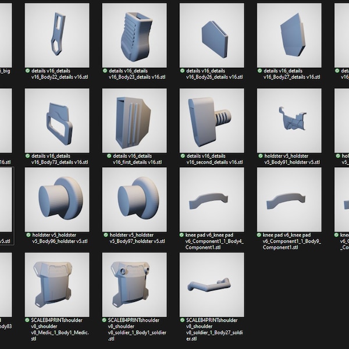Image resolution: width=349 pixels, height=349 pixels.
Task: Open the v16_first_details model thumbnail
Action: [x=134, y=120]
